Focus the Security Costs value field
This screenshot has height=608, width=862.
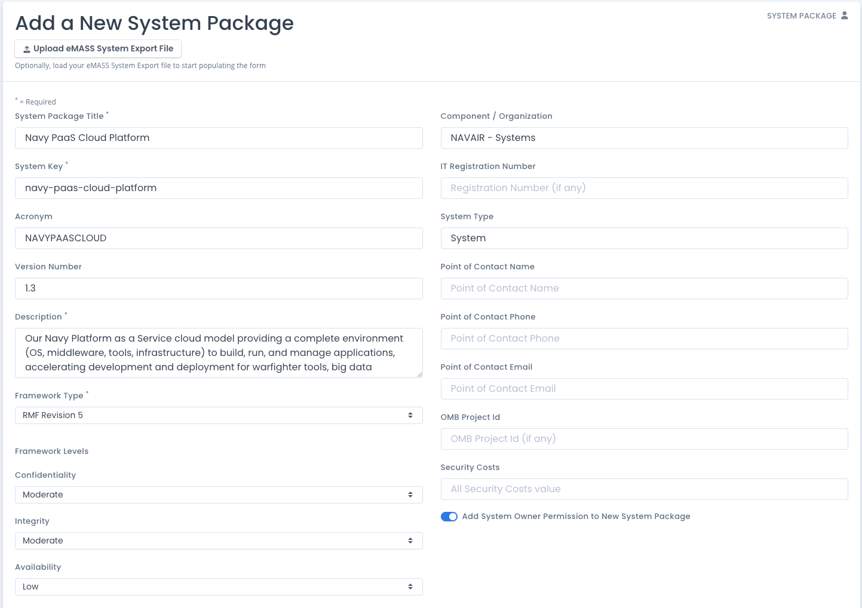[644, 489]
